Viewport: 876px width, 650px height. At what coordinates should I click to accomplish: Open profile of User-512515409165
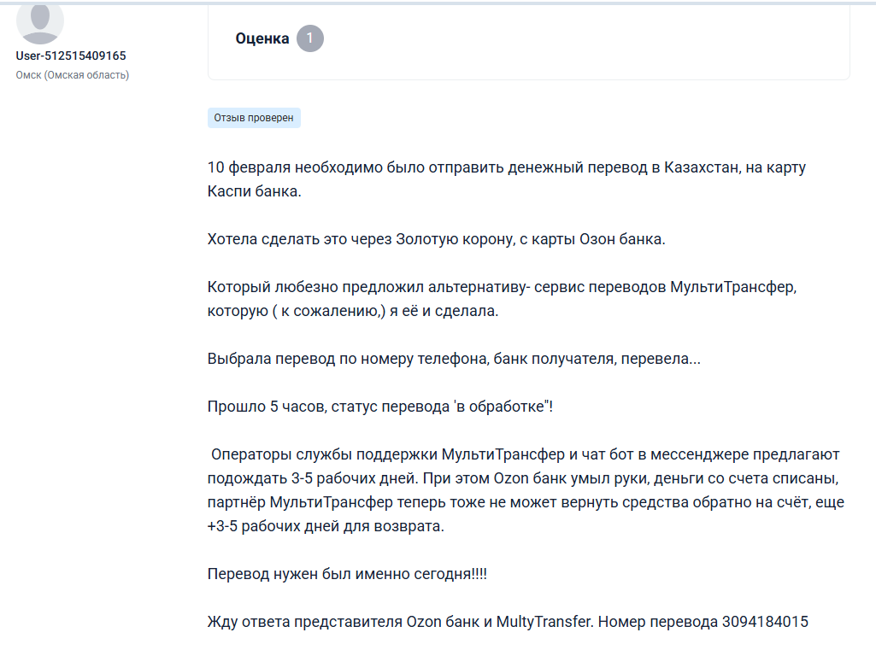[71, 56]
